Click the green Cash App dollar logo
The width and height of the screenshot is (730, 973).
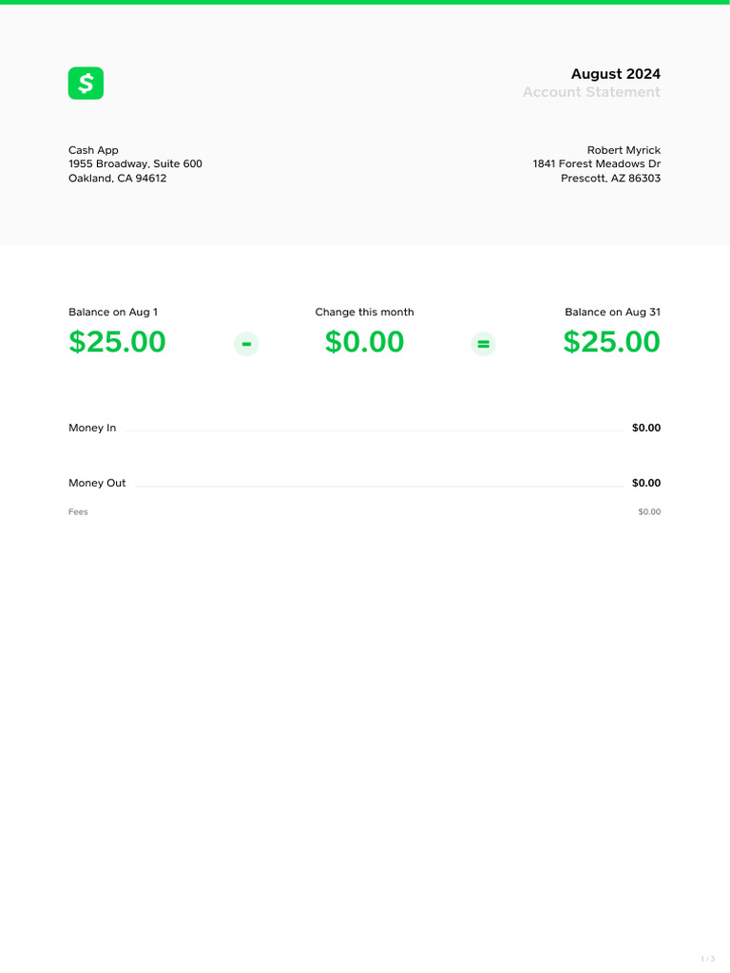point(86,84)
